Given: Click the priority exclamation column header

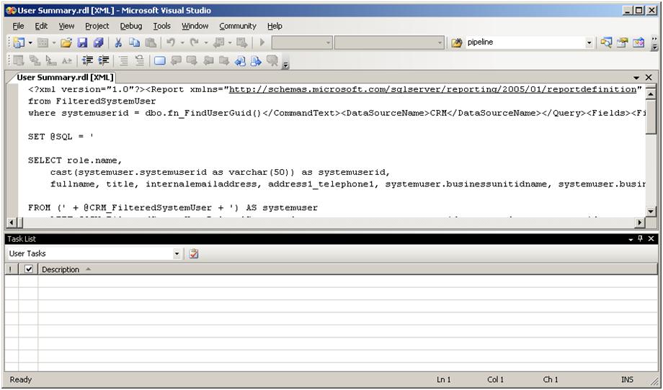Looking at the screenshot, I should point(11,269).
